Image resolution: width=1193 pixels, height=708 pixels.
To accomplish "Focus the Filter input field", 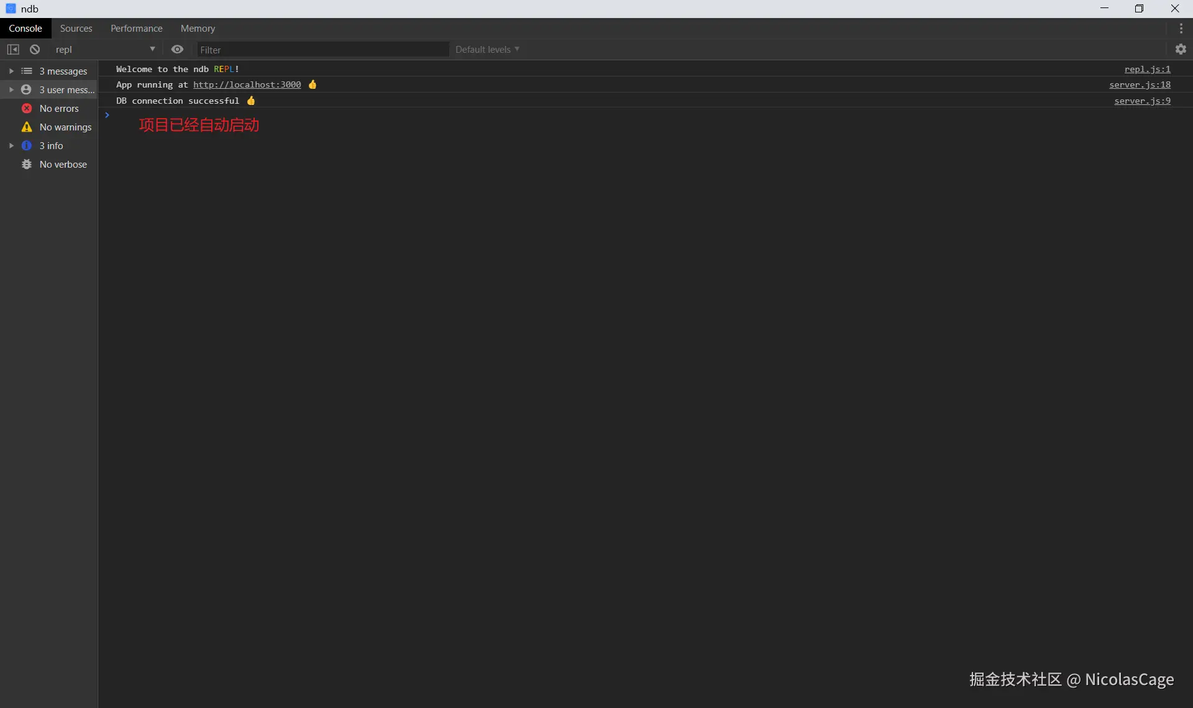I will (322, 50).
